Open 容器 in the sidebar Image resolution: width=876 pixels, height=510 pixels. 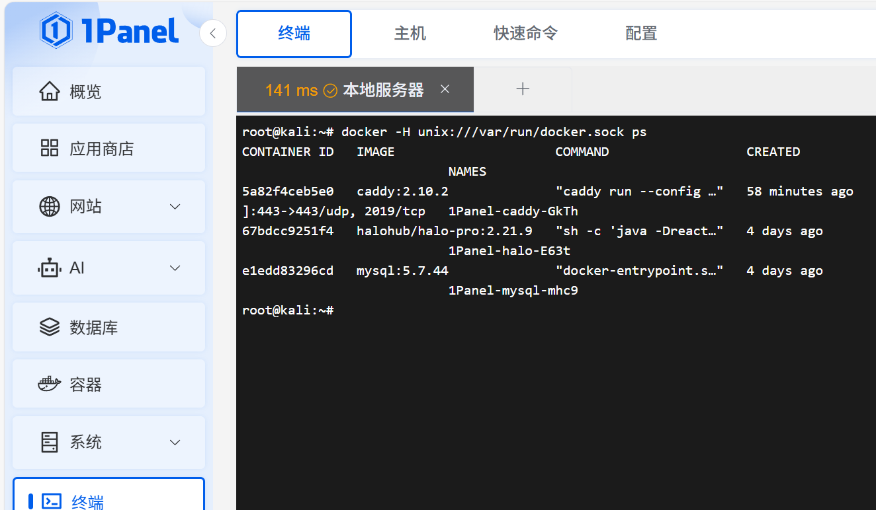point(109,384)
